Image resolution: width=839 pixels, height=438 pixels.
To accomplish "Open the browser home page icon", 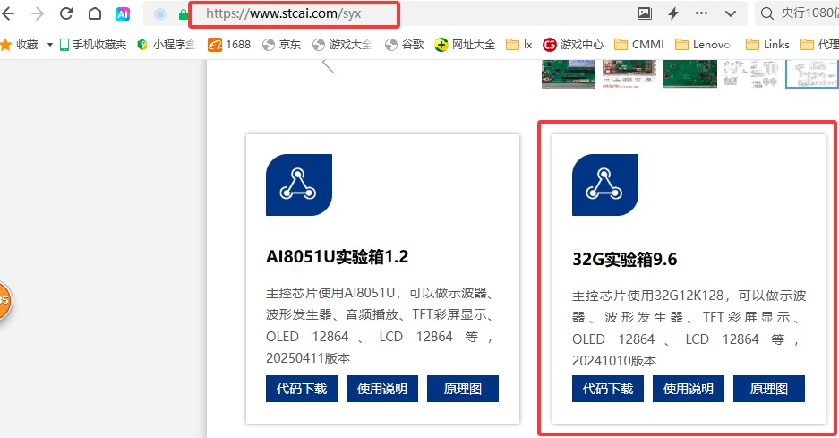I will coord(95,13).
